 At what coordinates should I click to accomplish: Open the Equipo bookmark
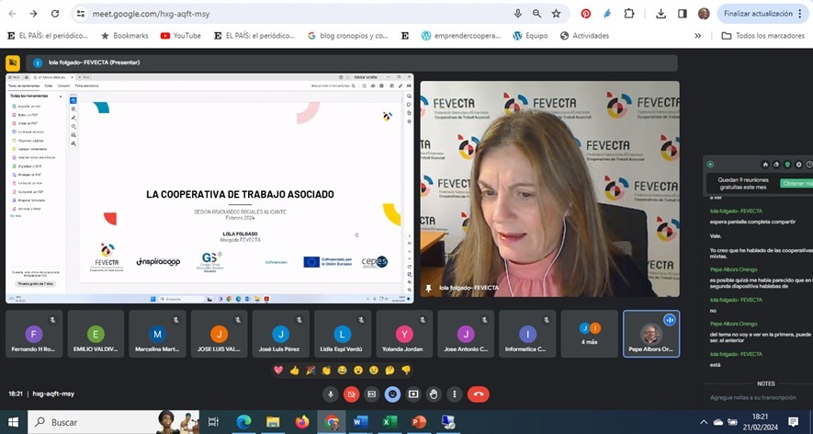530,36
